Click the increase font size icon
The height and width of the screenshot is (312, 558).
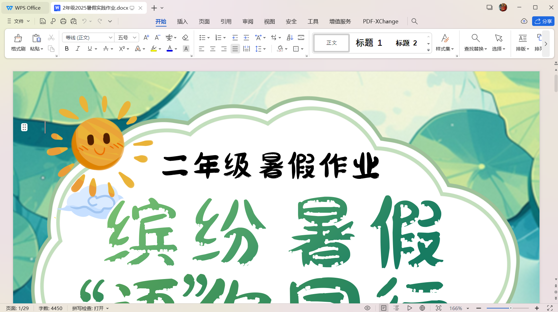146,37
